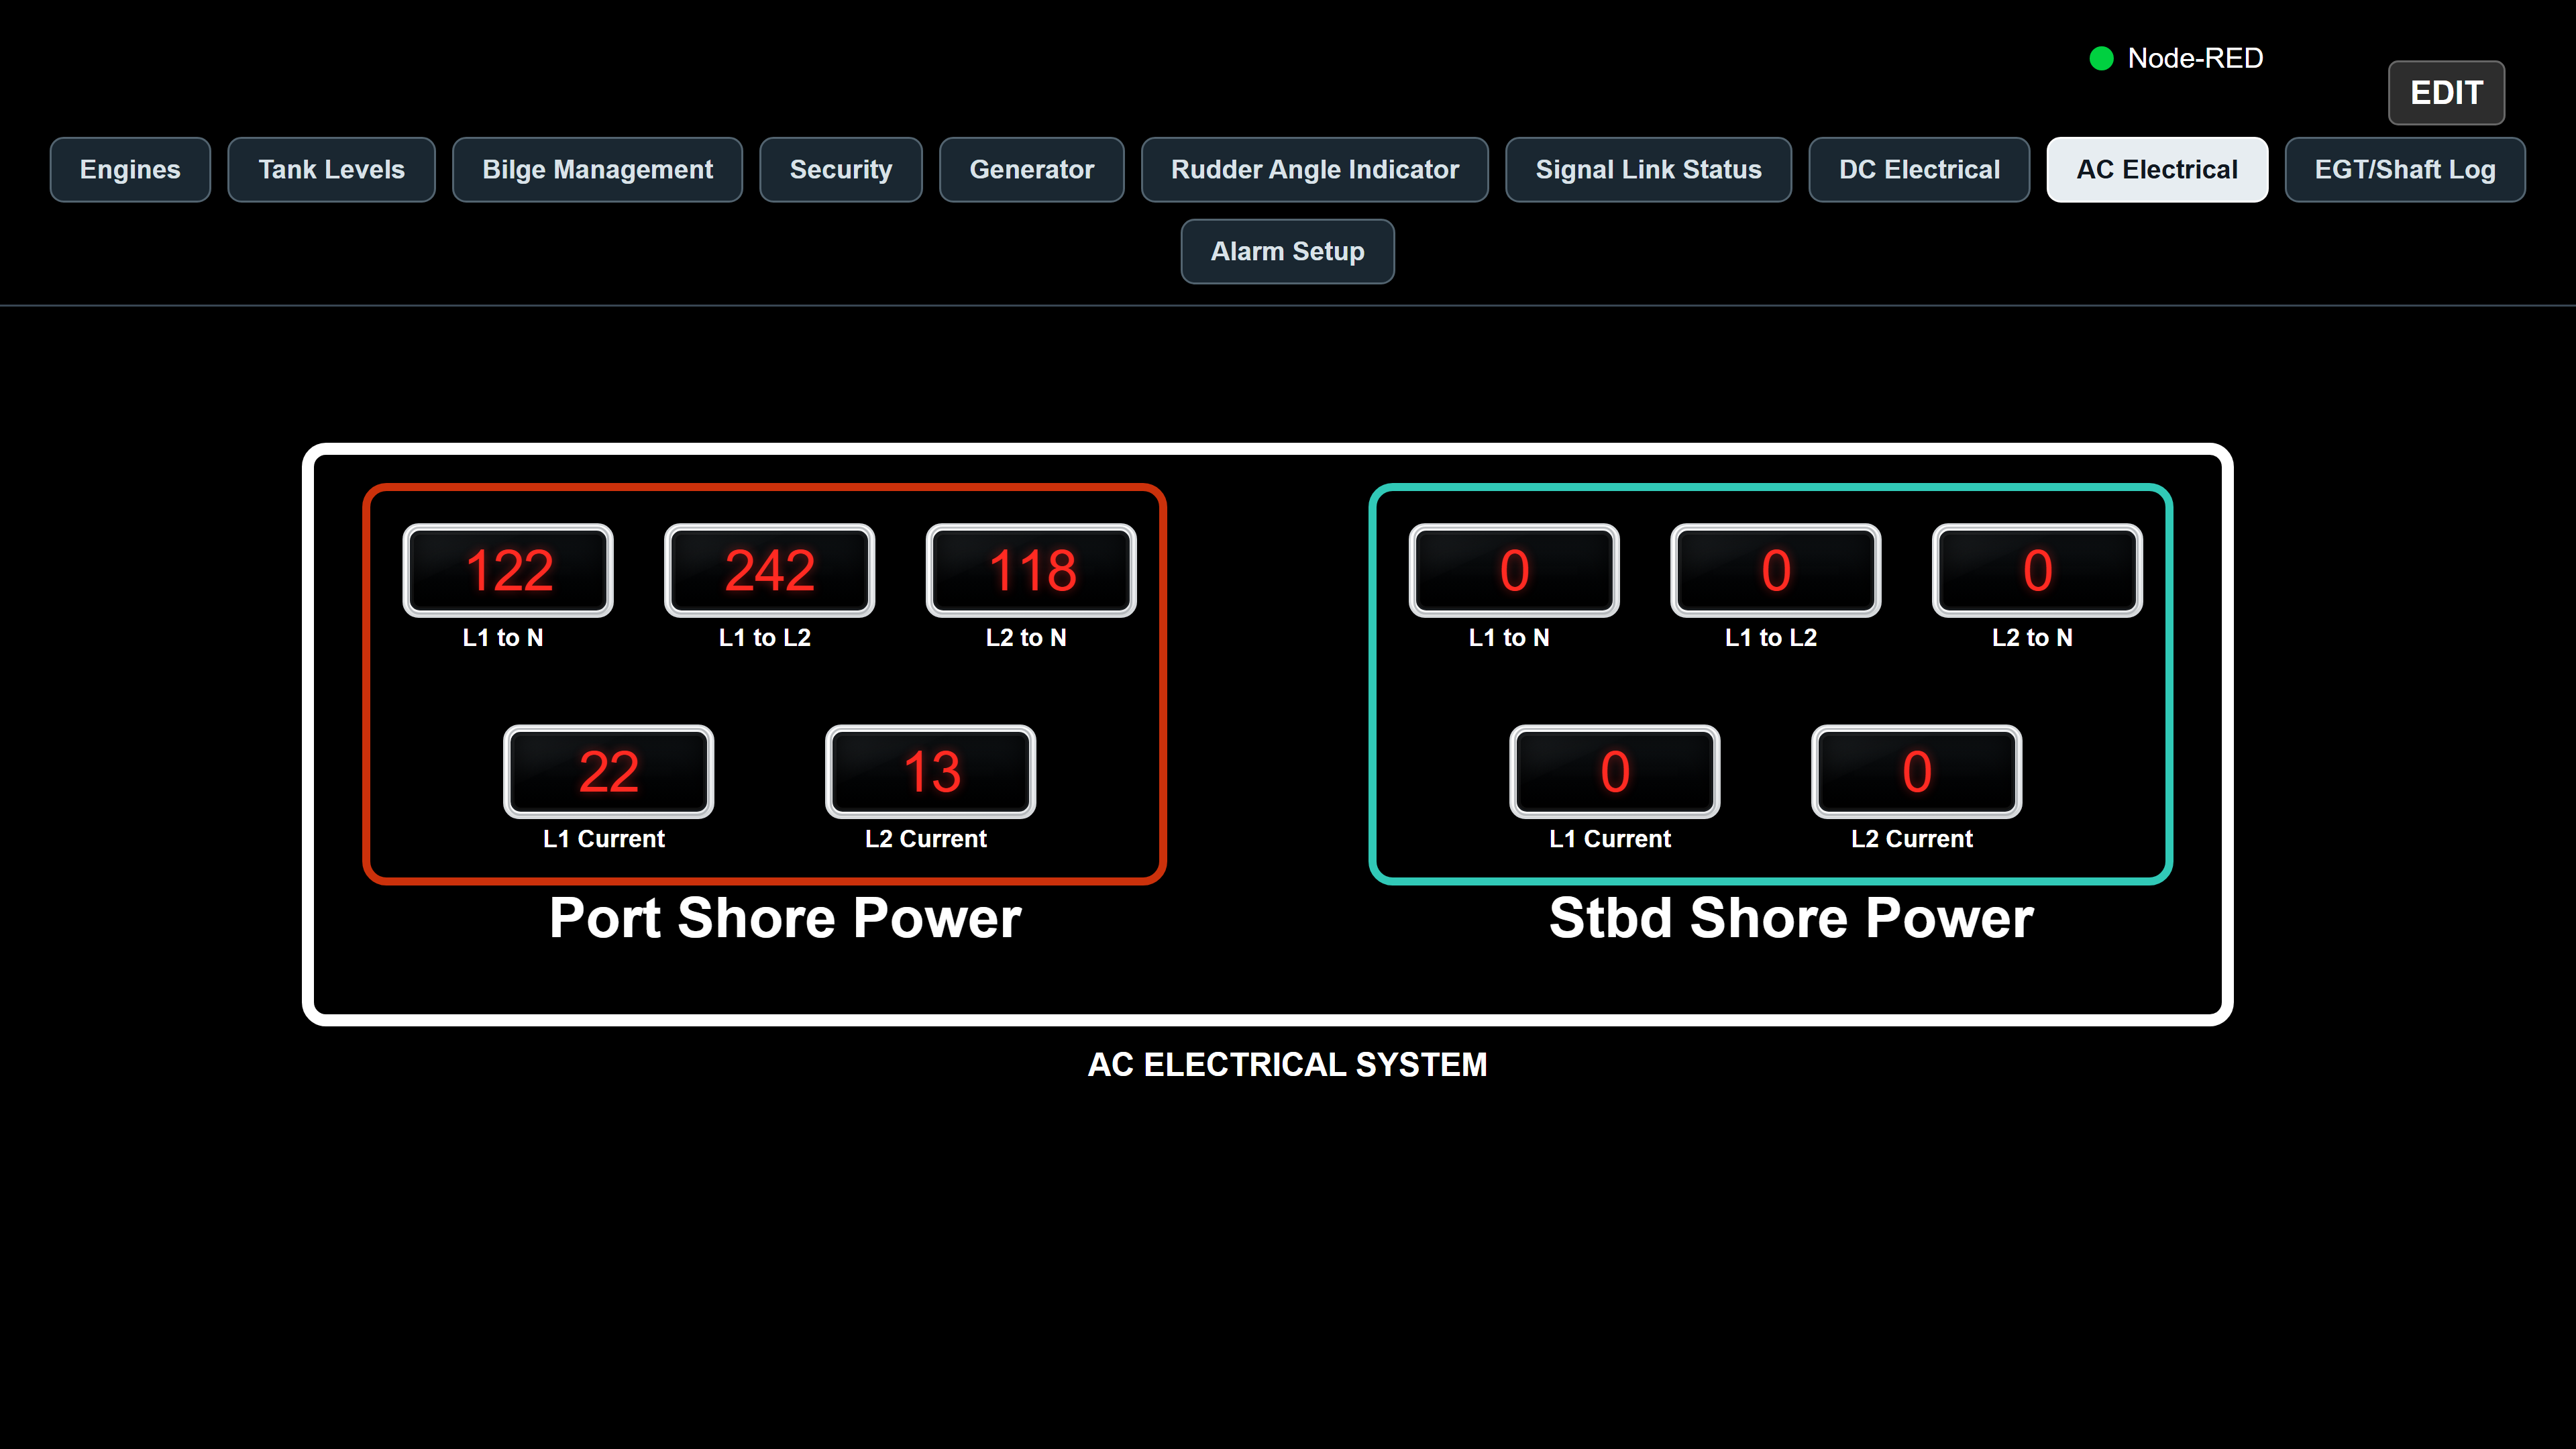The image size is (2576, 1449).
Task: Switch to the DC Electrical tab
Action: pos(1919,170)
